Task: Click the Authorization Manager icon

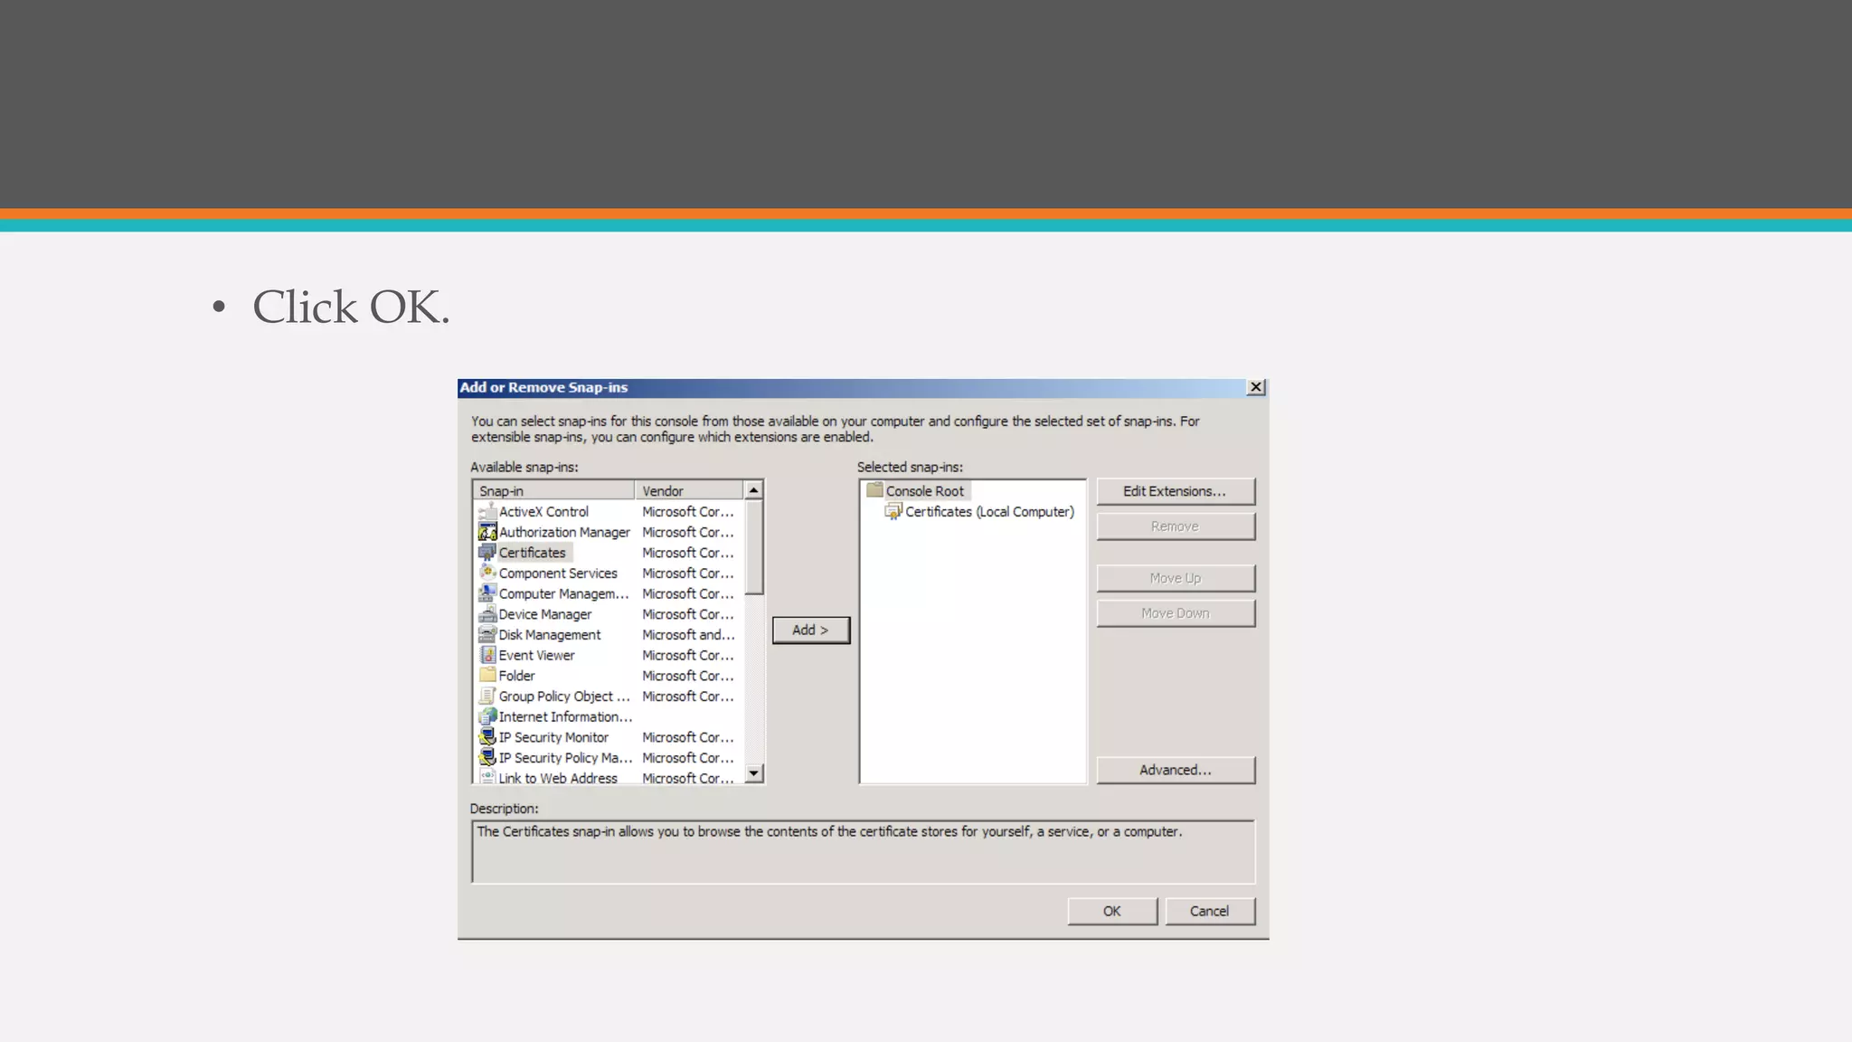Action: pyautogui.click(x=487, y=532)
